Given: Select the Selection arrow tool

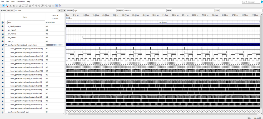Looking at the screenshot, I should [4, 6].
